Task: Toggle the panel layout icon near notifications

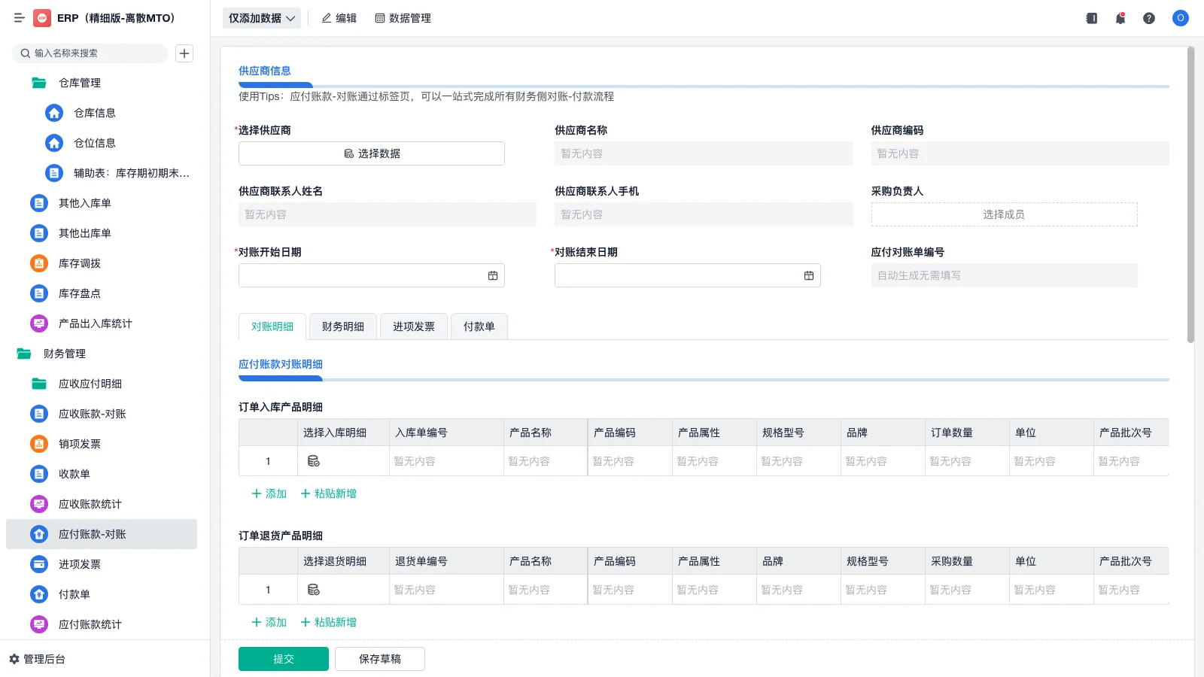Action: pos(1090,18)
